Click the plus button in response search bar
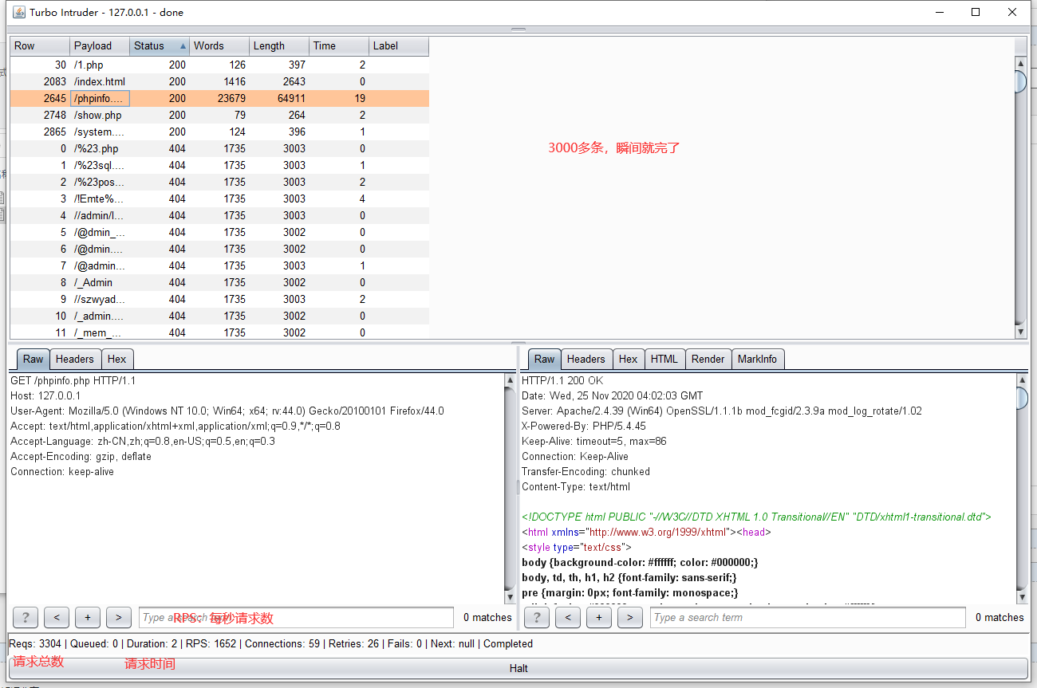The width and height of the screenshot is (1037, 688). (599, 617)
